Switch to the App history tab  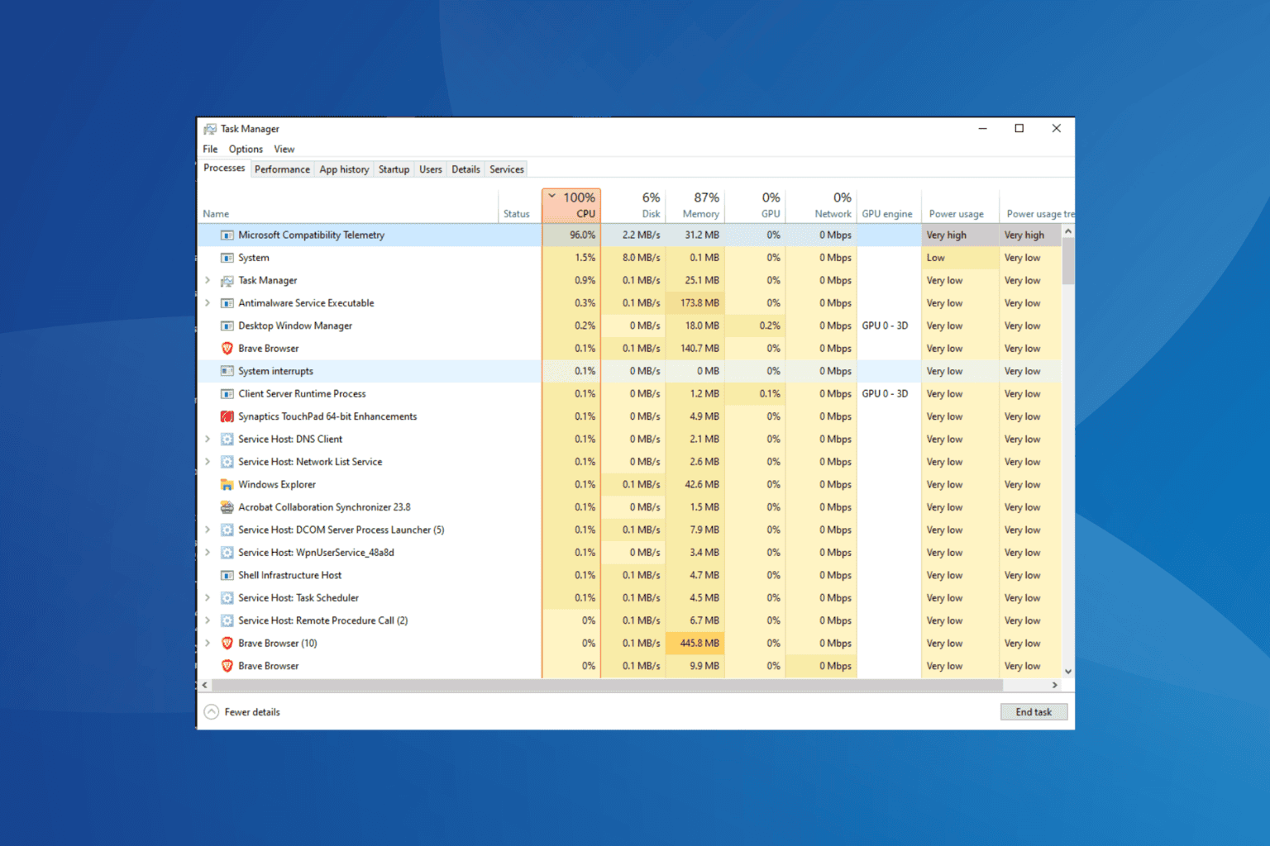tap(344, 169)
